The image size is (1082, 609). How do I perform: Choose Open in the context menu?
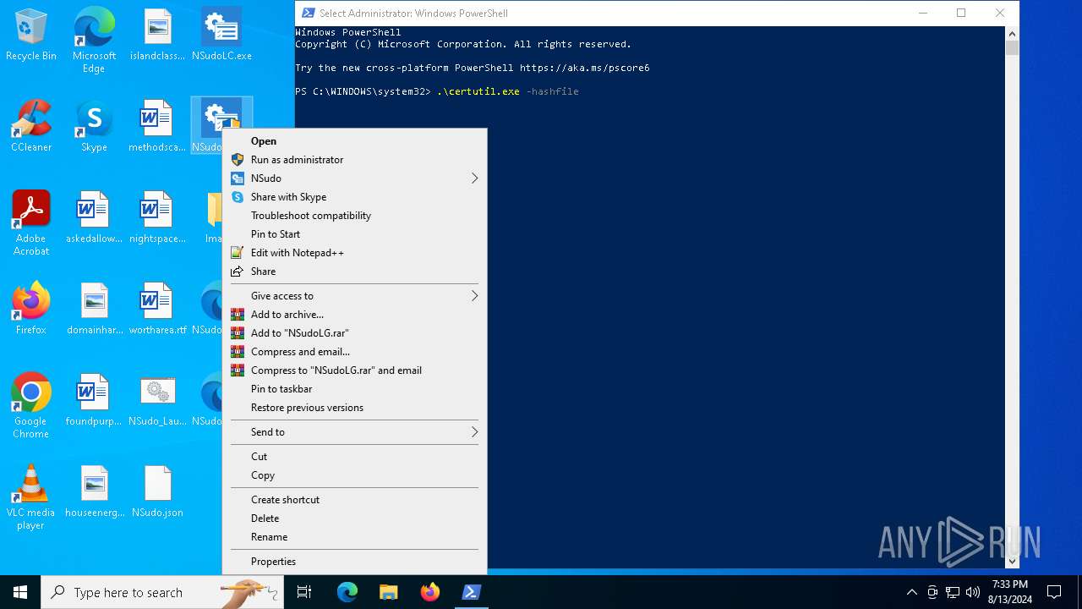point(355,141)
